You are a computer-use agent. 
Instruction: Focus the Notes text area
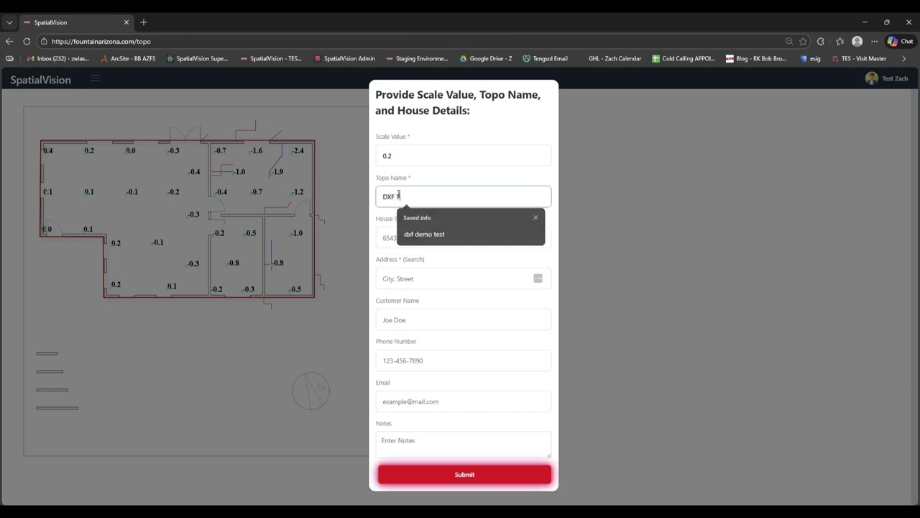(x=464, y=445)
